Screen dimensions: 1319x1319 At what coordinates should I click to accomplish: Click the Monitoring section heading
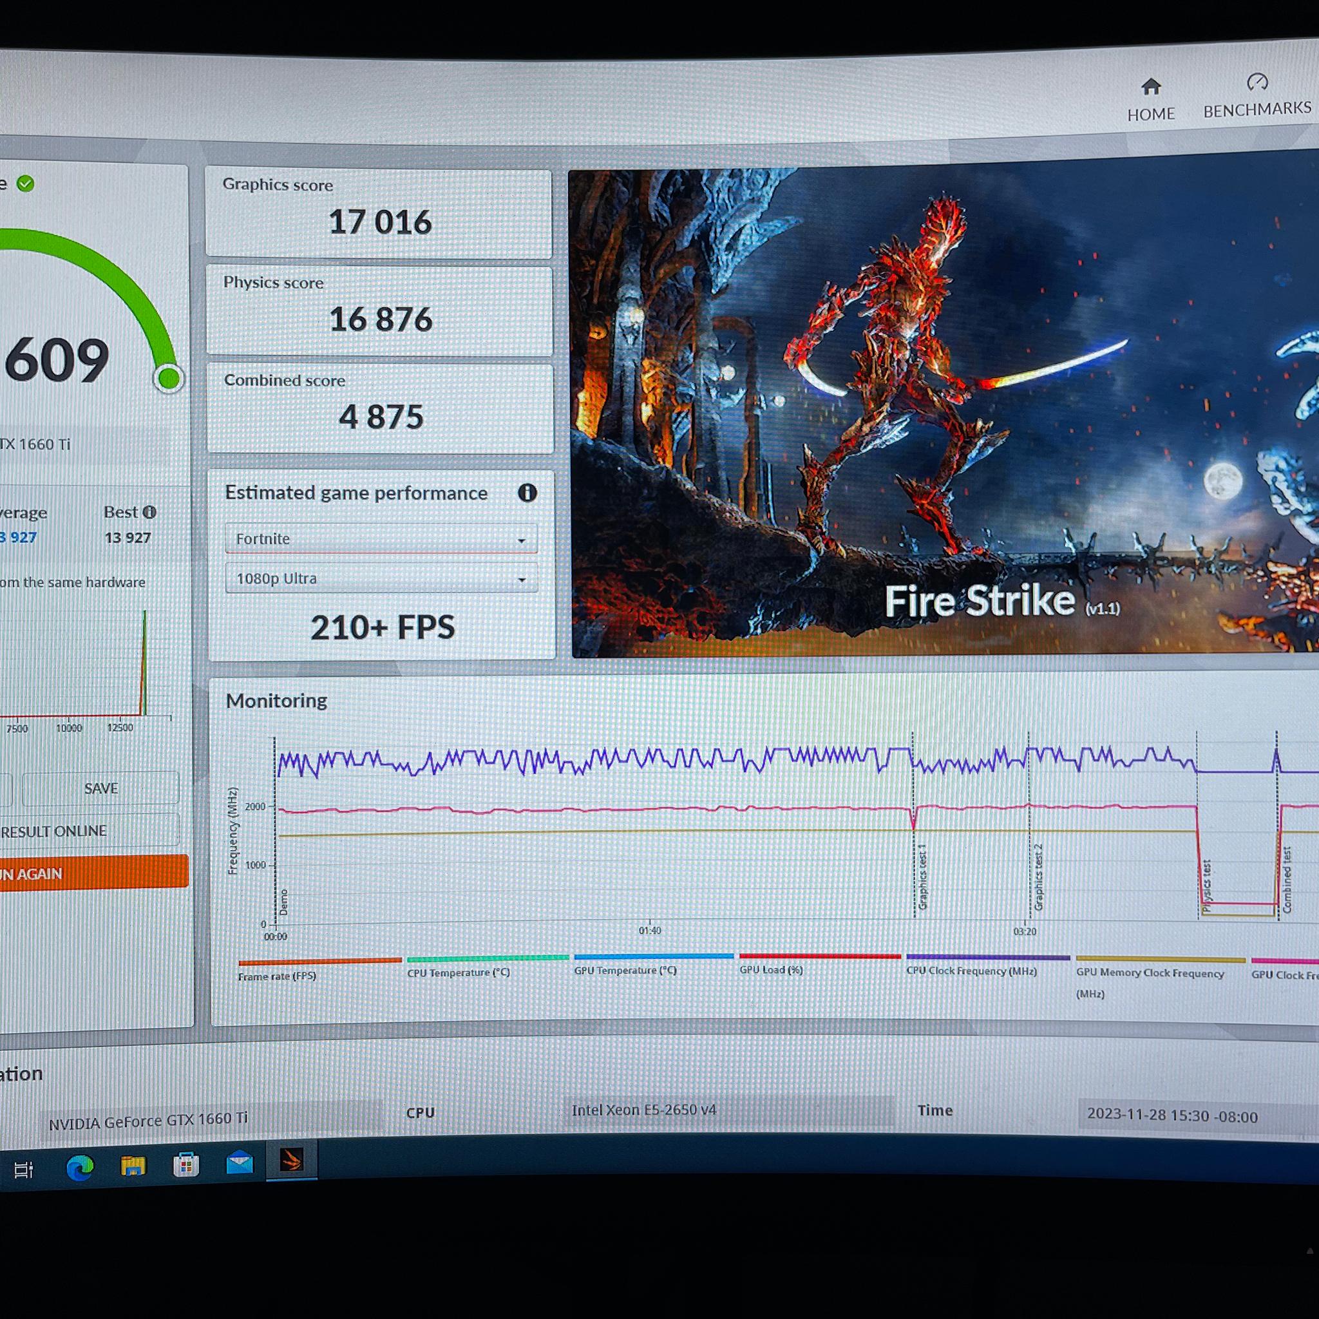coord(276,701)
